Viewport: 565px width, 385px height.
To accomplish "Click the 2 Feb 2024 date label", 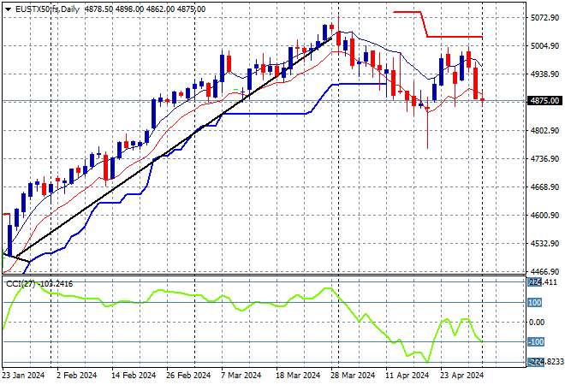I will 77,376.
